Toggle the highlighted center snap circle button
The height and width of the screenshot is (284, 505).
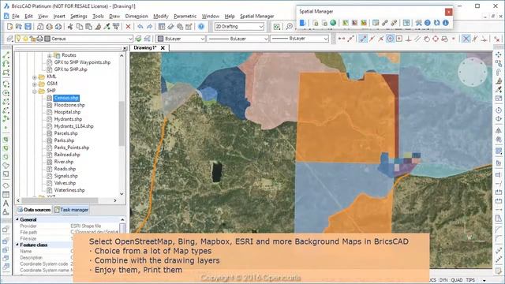[390, 39]
